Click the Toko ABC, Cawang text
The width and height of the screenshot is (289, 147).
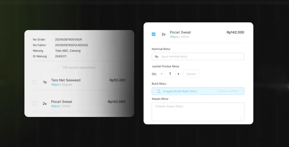[68, 51]
